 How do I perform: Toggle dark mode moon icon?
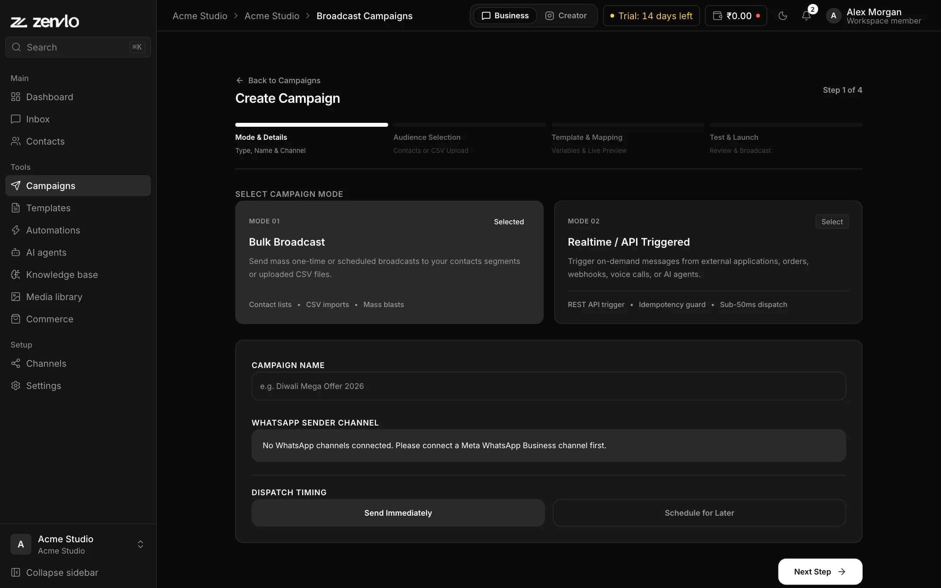click(783, 16)
